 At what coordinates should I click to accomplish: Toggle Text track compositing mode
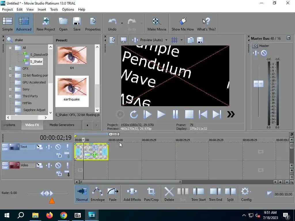tap(59, 155)
